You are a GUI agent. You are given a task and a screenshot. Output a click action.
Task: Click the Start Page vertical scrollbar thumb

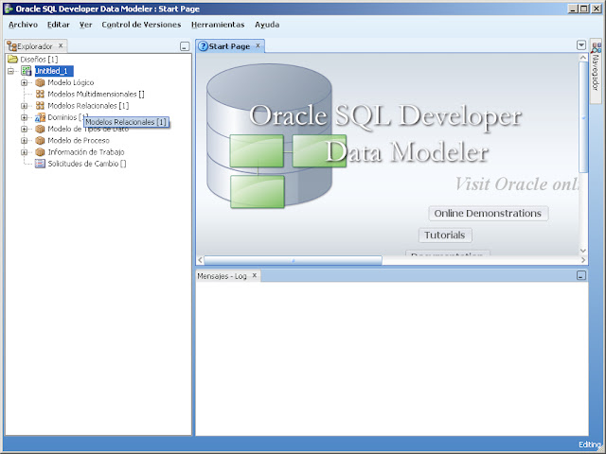[583, 116]
